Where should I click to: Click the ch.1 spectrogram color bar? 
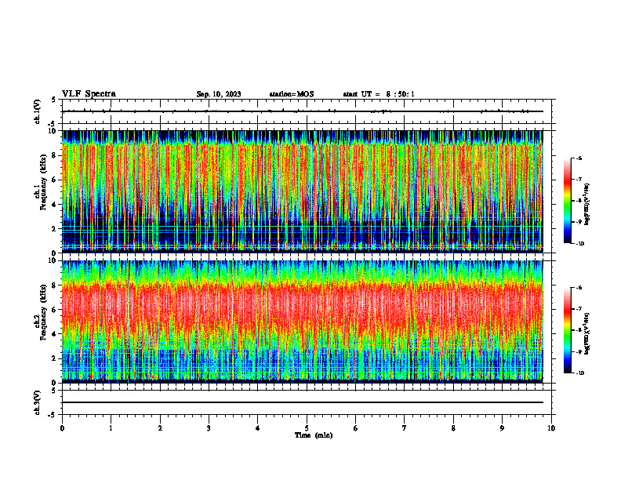[567, 201]
